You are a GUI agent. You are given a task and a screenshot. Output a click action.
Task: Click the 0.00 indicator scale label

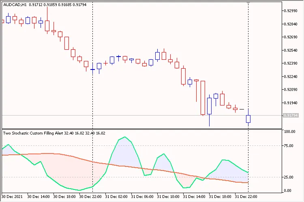pos(287,191)
